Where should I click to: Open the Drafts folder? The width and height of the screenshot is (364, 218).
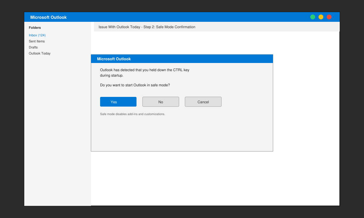pos(33,47)
